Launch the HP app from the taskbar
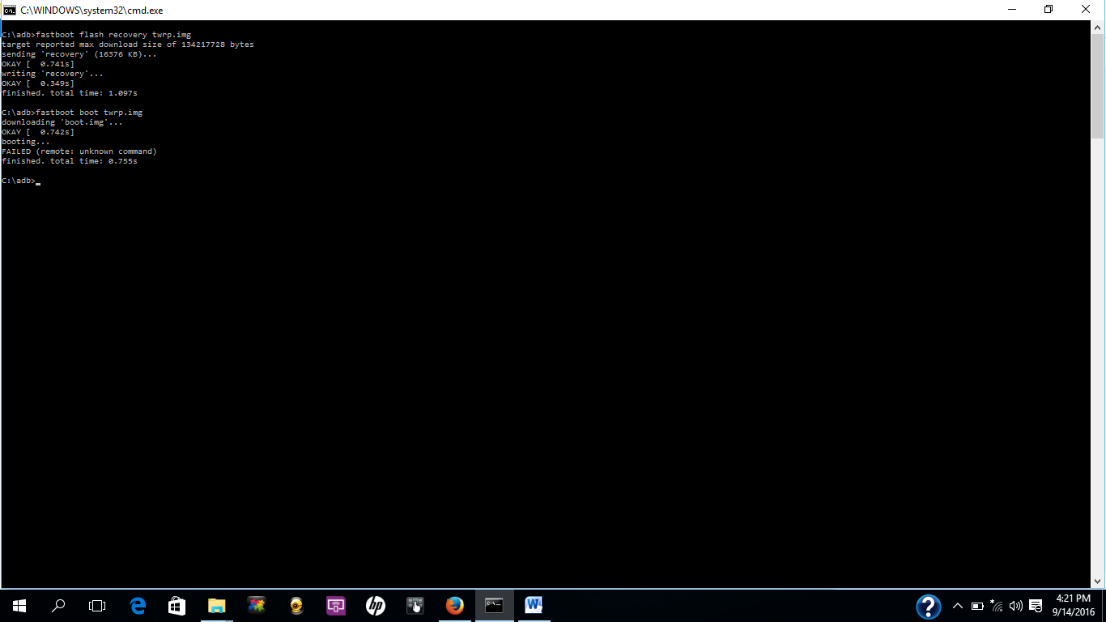 click(x=375, y=605)
